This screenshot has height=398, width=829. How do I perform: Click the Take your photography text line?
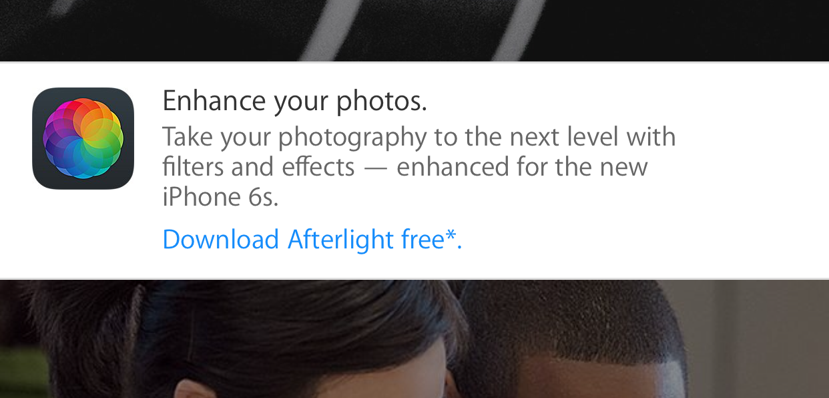(x=419, y=138)
